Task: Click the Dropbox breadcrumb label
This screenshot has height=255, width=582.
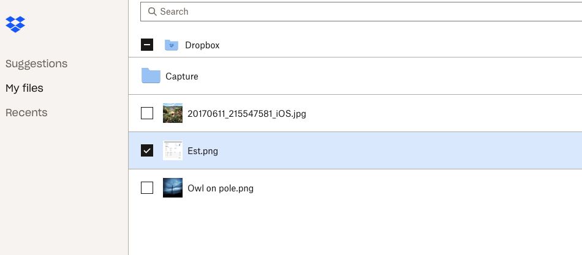Action: pyautogui.click(x=202, y=45)
